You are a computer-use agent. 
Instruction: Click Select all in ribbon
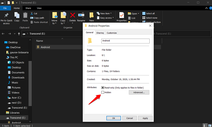[x=148, y=13]
